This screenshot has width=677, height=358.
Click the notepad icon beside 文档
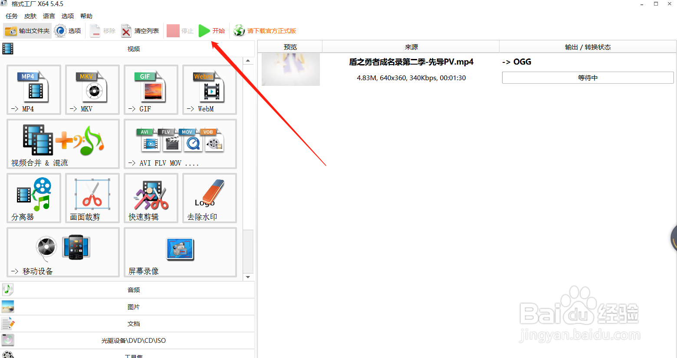click(x=8, y=323)
